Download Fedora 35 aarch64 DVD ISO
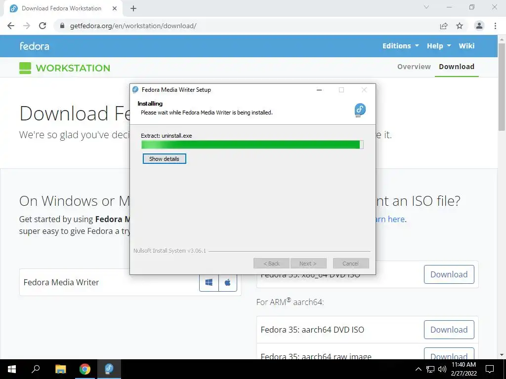506x379 pixels. tap(449, 330)
